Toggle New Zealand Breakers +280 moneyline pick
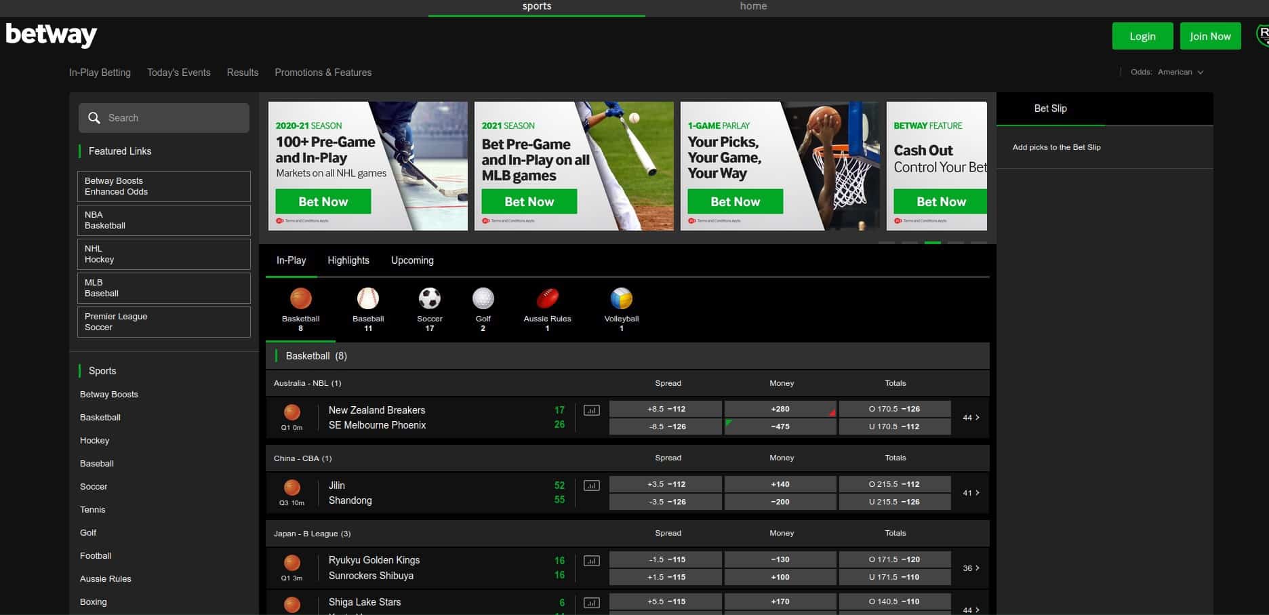This screenshot has width=1269, height=615. 780,409
